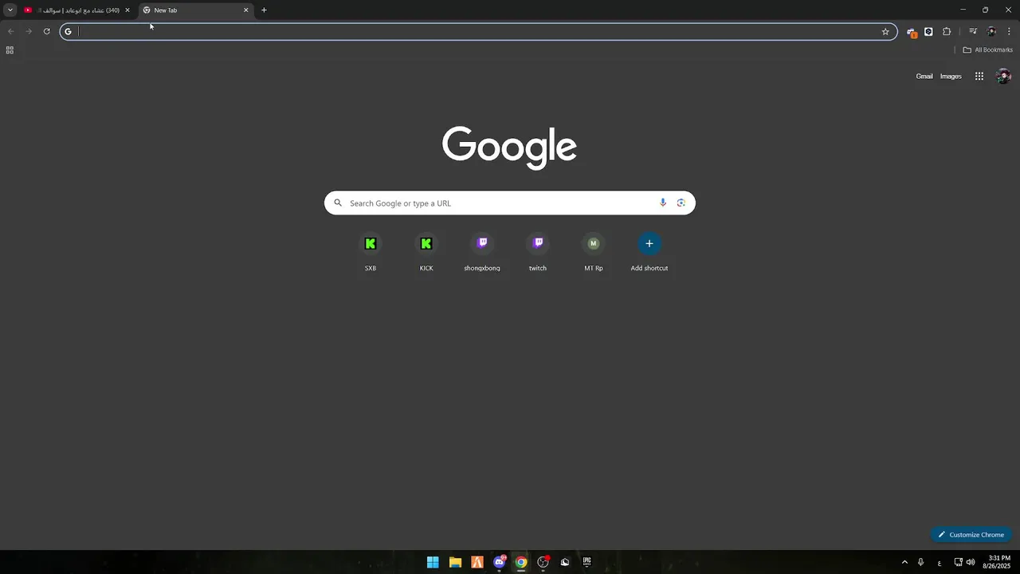This screenshot has width=1020, height=574.
Task: Open Gmail link
Action: tap(924, 77)
